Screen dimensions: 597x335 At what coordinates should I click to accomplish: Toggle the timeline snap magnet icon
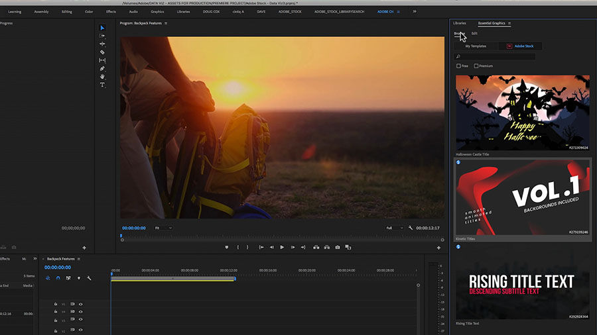(58, 278)
